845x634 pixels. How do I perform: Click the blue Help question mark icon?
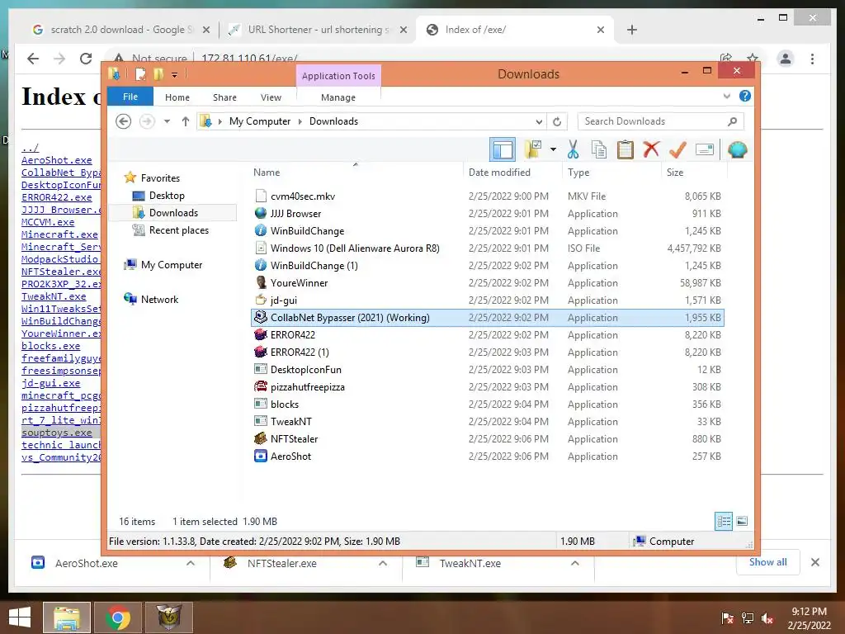tap(745, 96)
